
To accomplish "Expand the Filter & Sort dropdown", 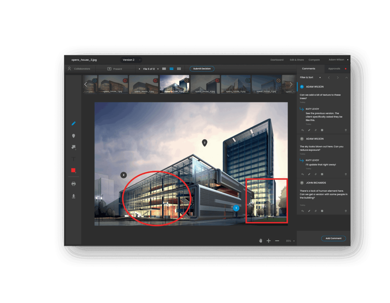I will (310, 77).
